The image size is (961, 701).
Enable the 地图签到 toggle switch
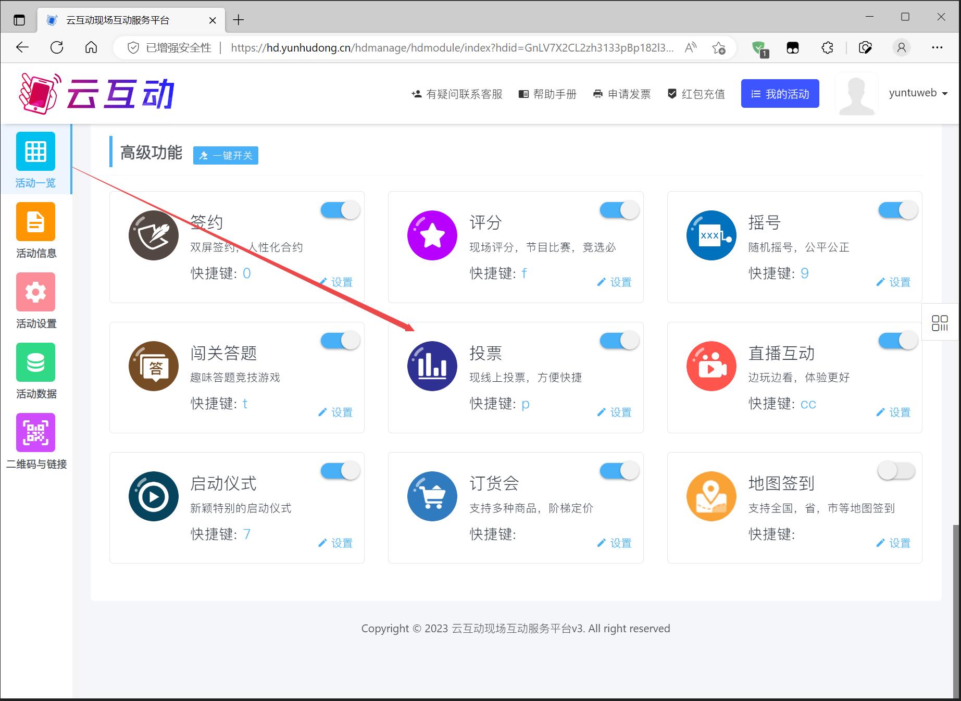point(896,471)
